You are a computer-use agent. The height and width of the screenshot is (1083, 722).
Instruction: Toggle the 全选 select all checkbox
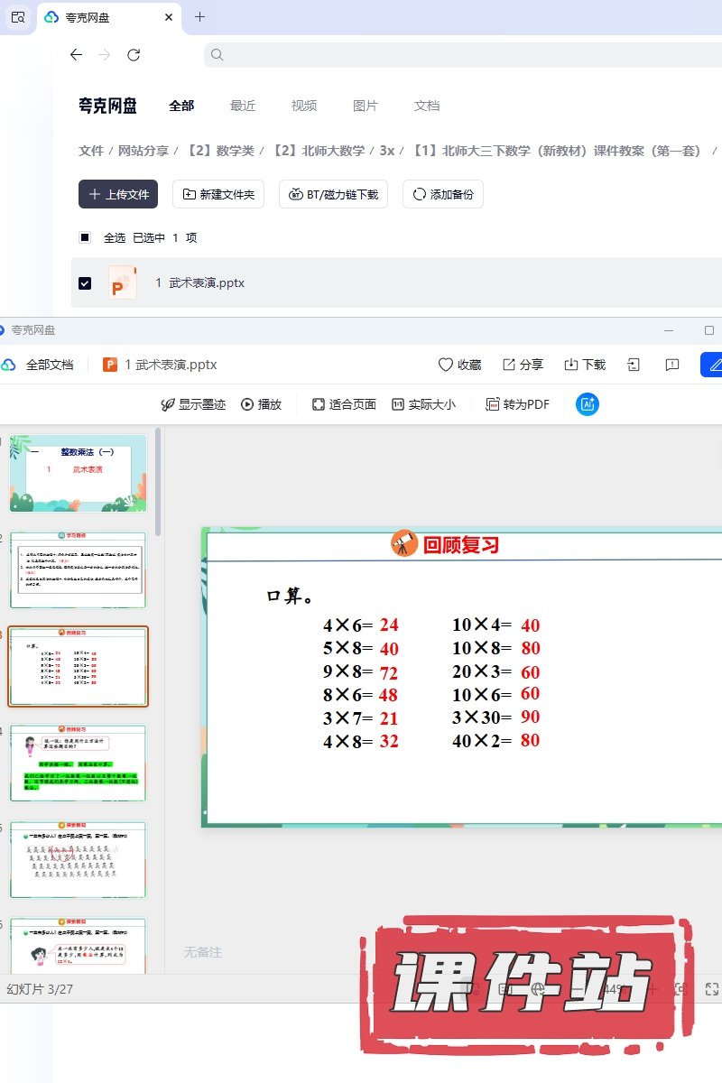[x=85, y=237]
